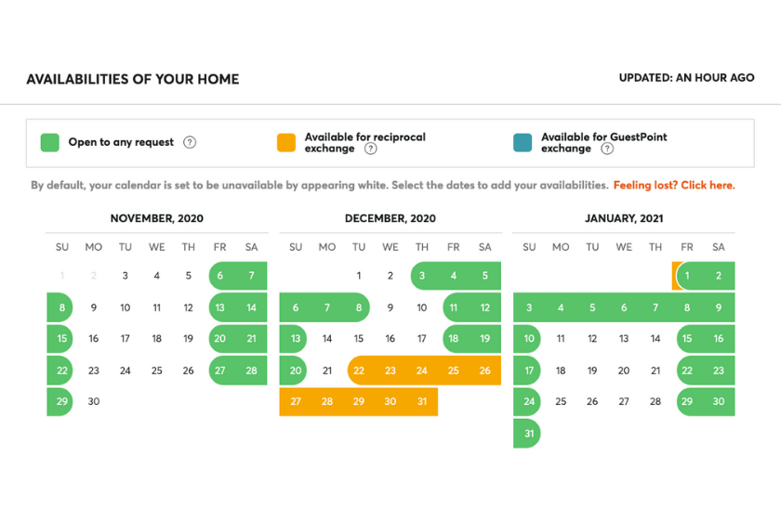The height and width of the screenshot is (520, 781).
Task: Select November 9 on the calendar
Action: [x=94, y=307]
